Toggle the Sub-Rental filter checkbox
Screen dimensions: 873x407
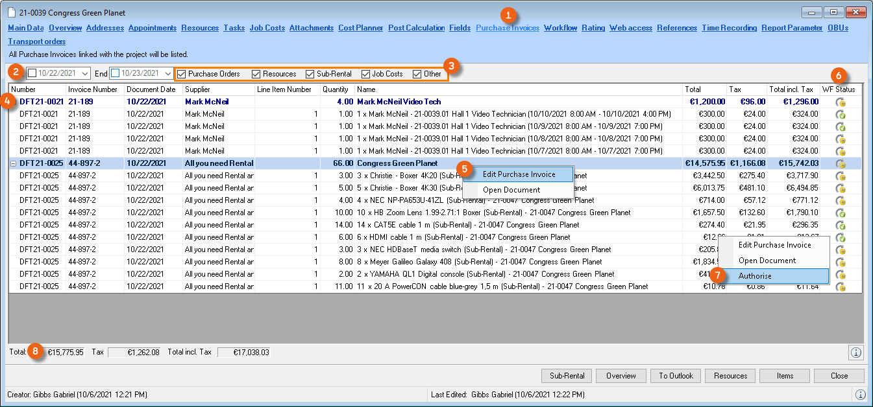tap(310, 74)
